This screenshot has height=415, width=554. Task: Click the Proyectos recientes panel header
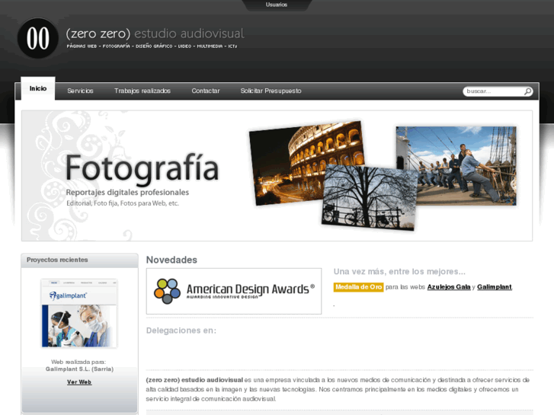point(79,260)
